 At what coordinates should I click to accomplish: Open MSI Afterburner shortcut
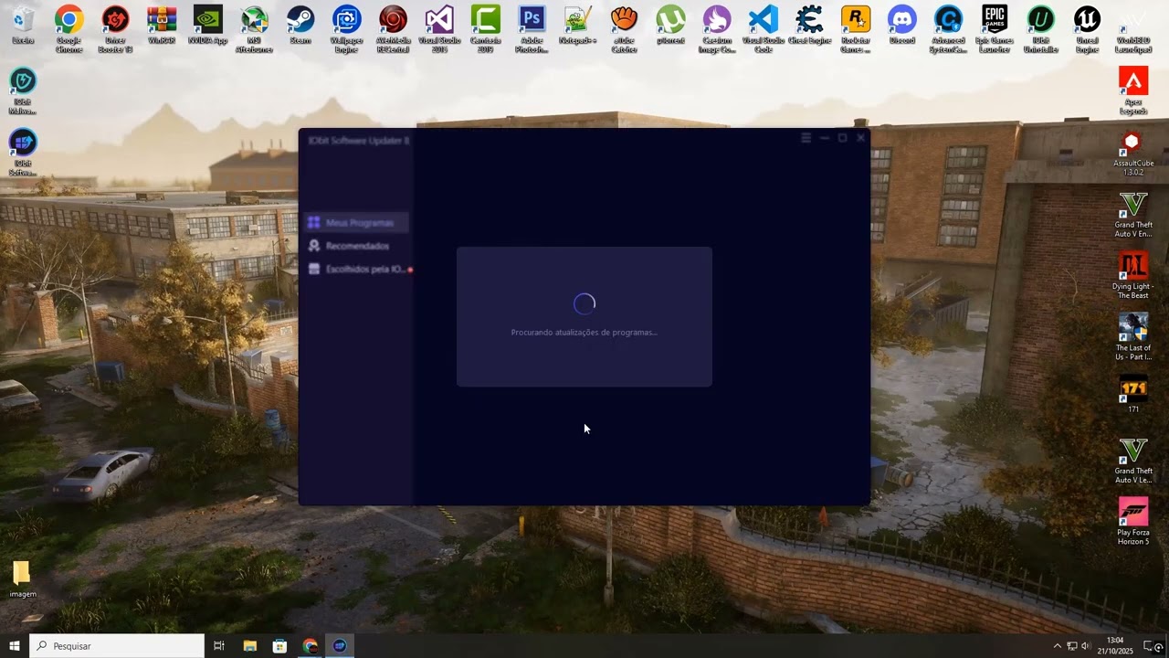pyautogui.click(x=254, y=29)
